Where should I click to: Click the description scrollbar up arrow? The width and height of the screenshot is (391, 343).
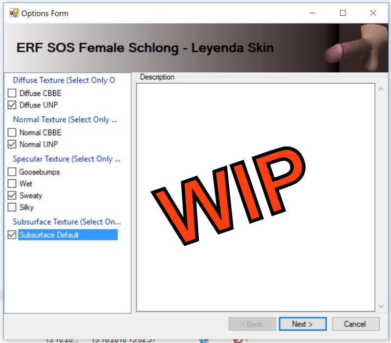pos(381,89)
